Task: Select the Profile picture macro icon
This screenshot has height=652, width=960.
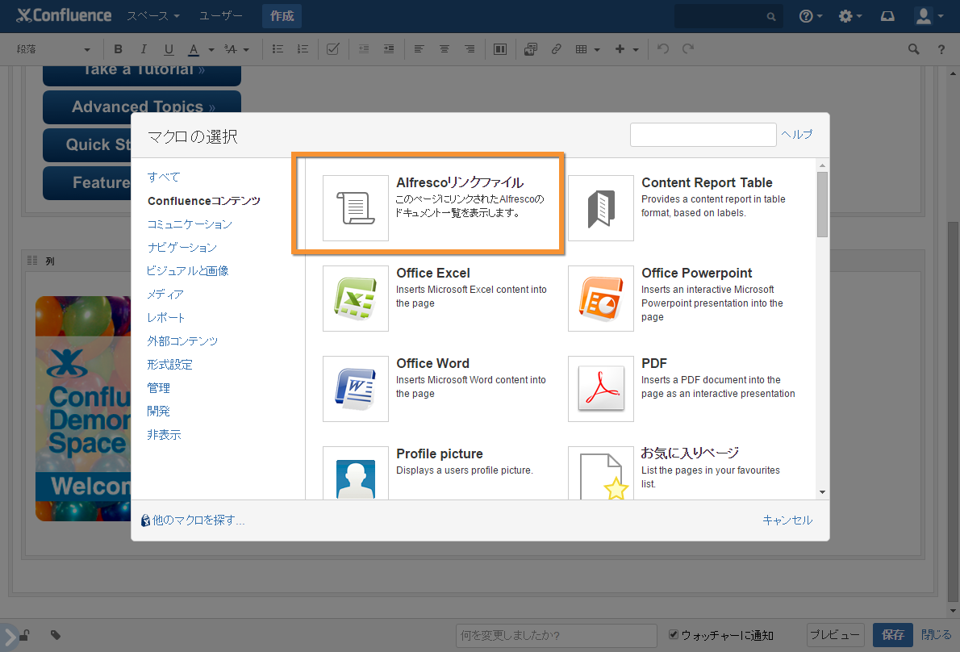Action: pos(356,473)
